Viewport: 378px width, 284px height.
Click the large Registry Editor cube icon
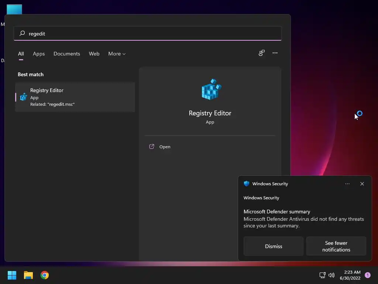[211, 89]
